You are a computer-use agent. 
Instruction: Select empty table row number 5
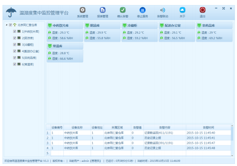tap(48, 153)
